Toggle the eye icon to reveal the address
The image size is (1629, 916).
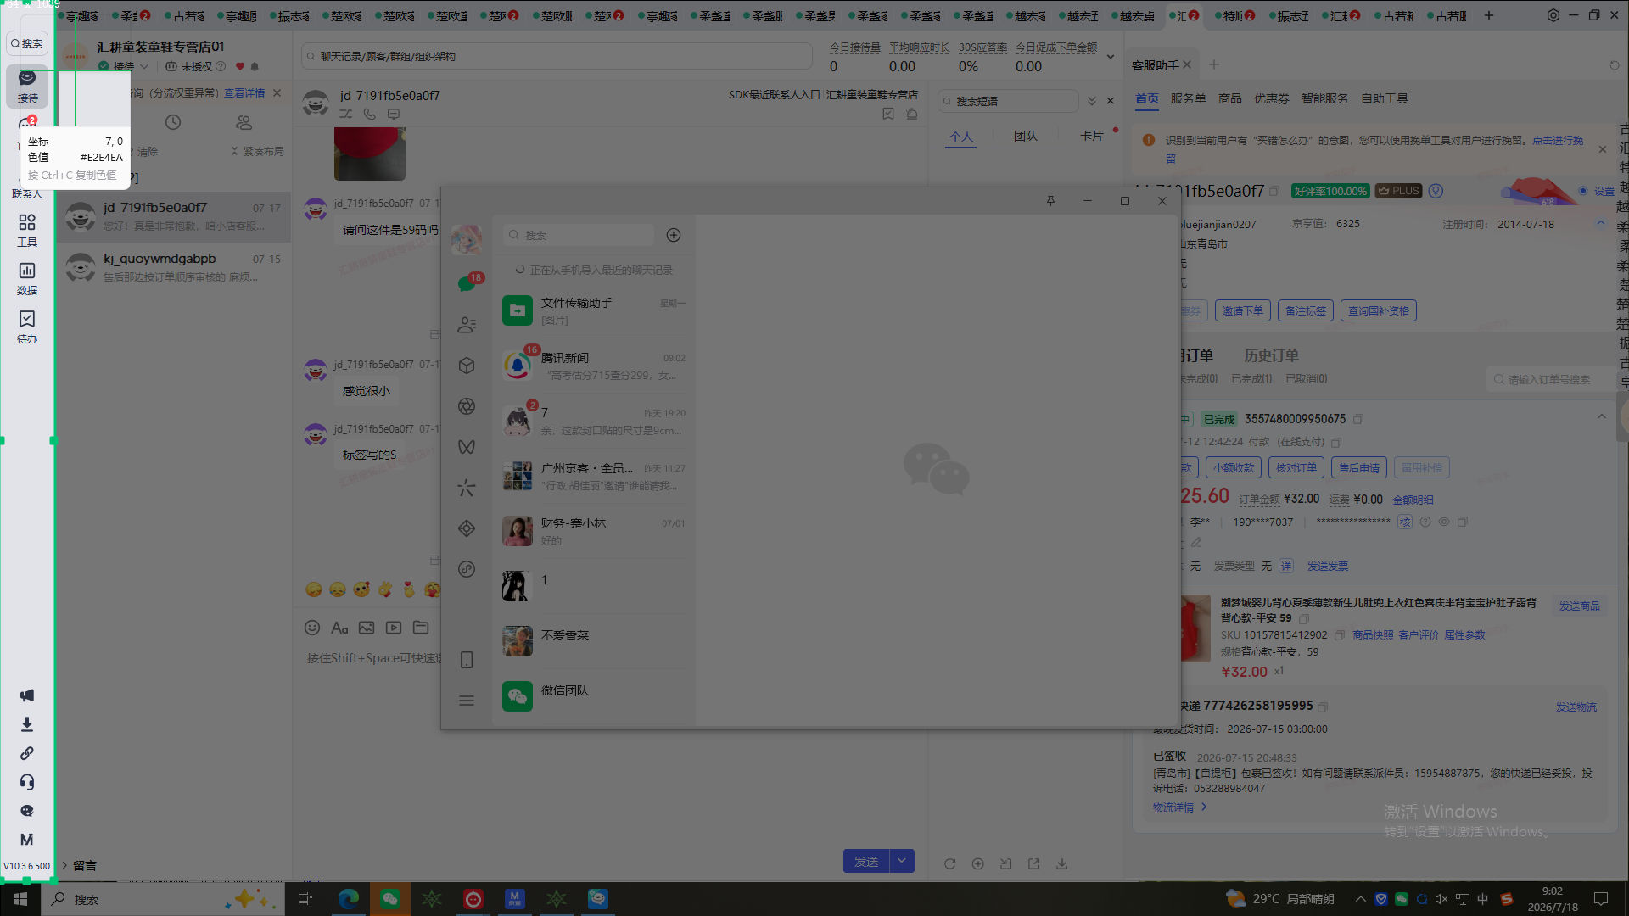[x=1444, y=522]
